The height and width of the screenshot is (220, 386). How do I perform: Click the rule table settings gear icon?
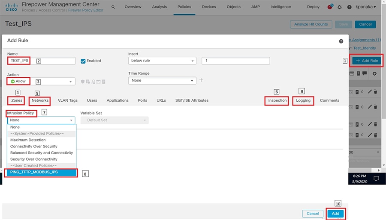coord(374,73)
